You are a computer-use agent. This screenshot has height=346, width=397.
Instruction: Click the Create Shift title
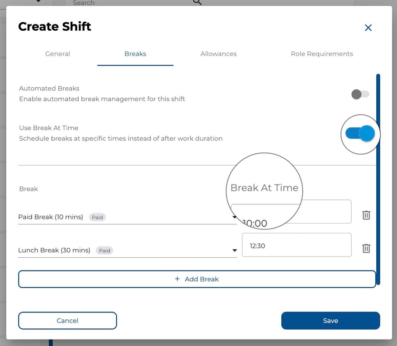pos(55,27)
